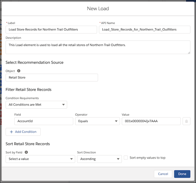This screenshot has height=183, width=196.
Task: Click the plus icon in Add Condition
Action: (x=11, y=132)
